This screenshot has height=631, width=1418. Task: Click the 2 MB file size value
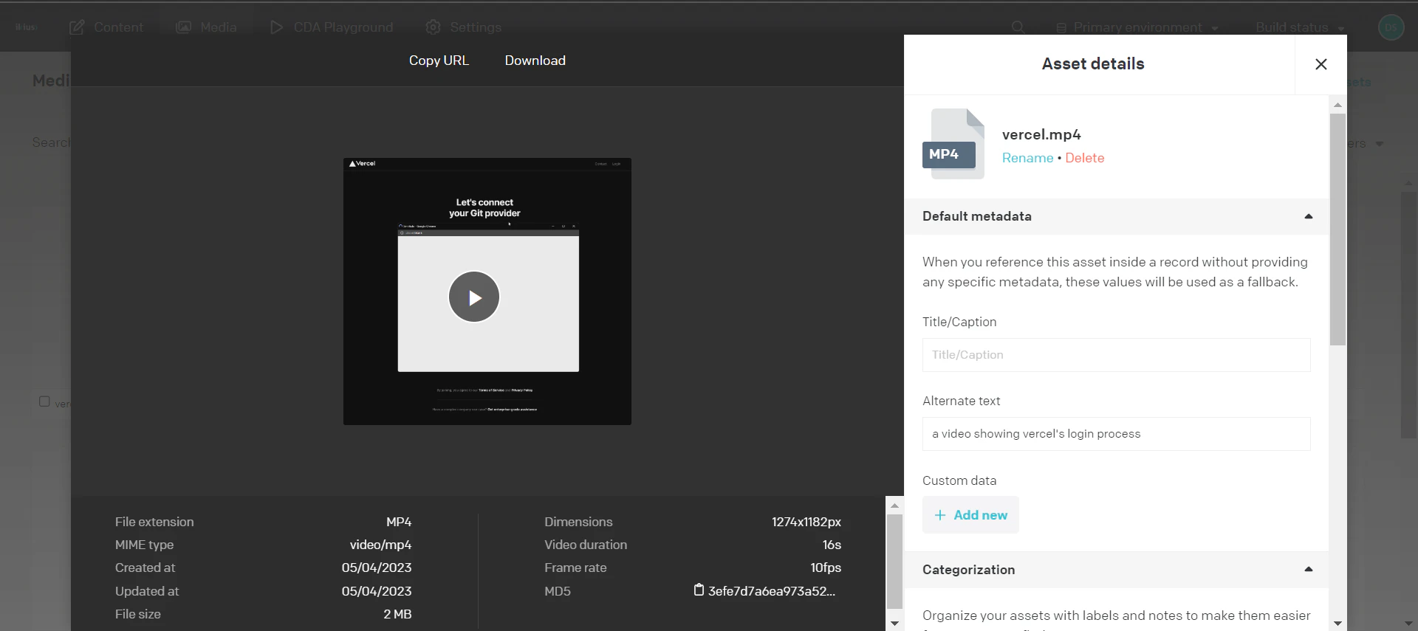(x=397, y=614)
